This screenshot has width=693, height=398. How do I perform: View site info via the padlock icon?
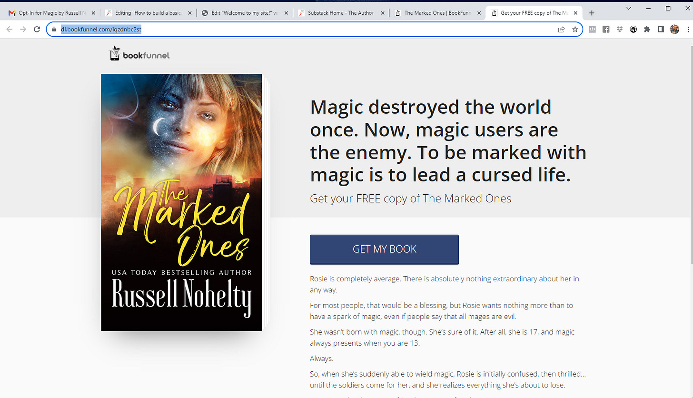pyautogui.click(x=54, y=30)
